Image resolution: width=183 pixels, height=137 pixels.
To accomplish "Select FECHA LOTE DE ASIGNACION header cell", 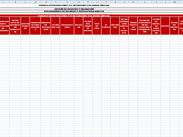I will (15, 26).
